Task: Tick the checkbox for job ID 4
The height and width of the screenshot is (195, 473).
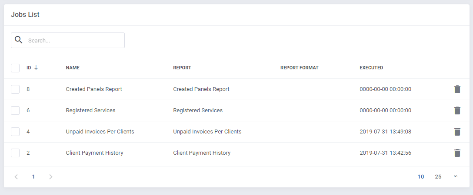Action: tap(15, 132)
